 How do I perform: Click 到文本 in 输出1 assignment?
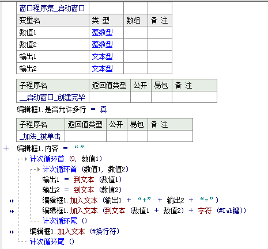(84, 179)
